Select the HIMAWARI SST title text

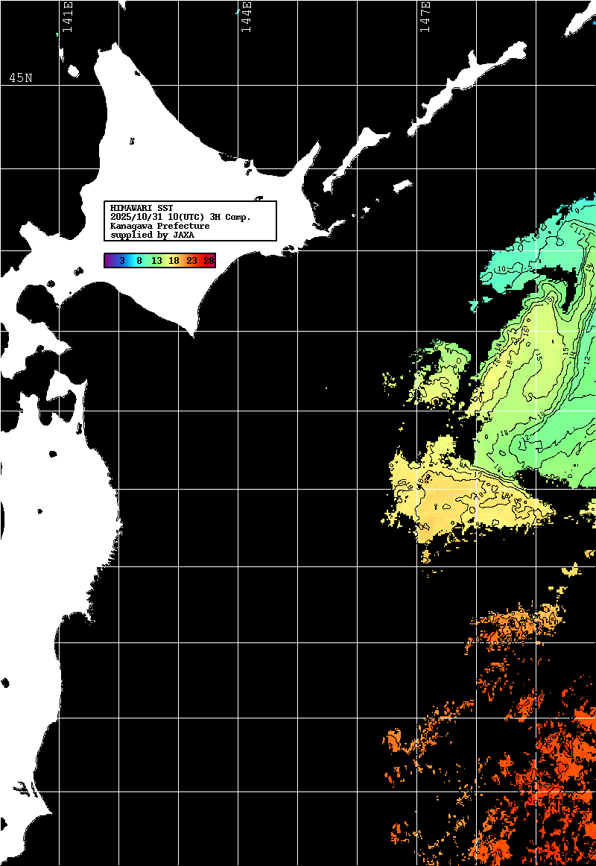(x=142, y=207)
